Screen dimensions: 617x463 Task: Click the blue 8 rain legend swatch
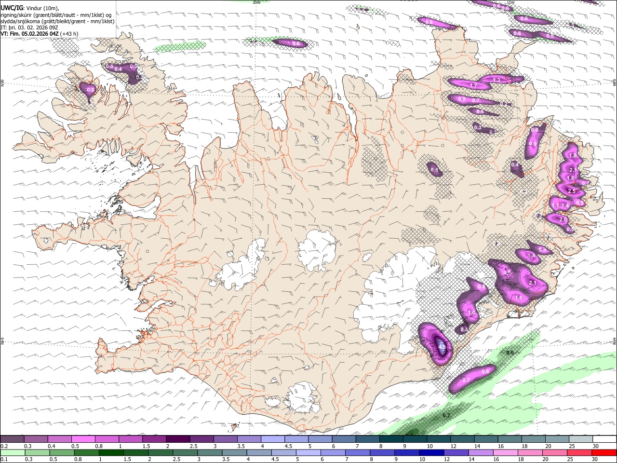pyautogui.click(x=382, y=452)
